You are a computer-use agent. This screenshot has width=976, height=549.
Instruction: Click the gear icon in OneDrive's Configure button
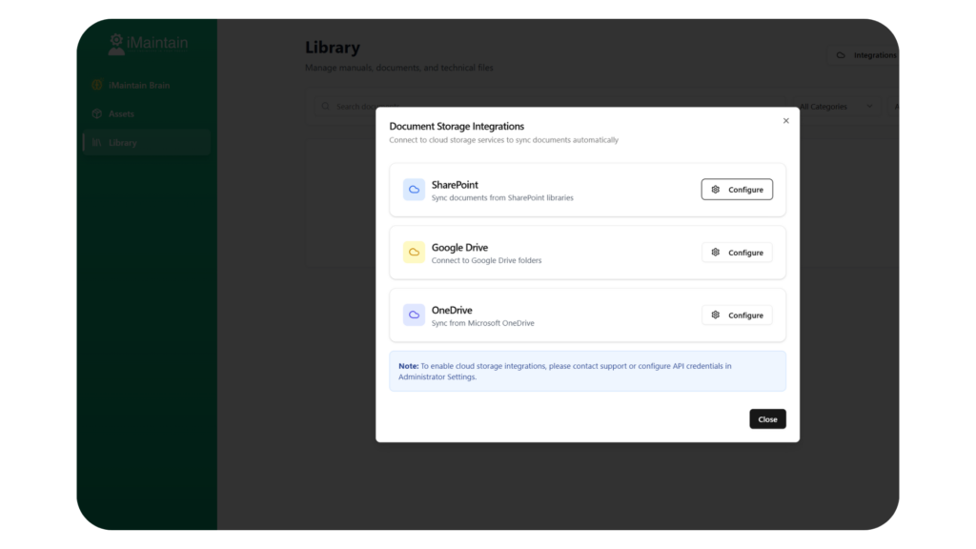point(716,315)
